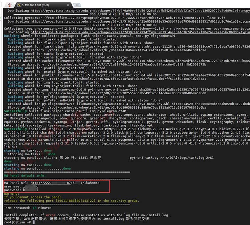
Task: Click the 'Installing collected packages' line
Action: (35, 115)
